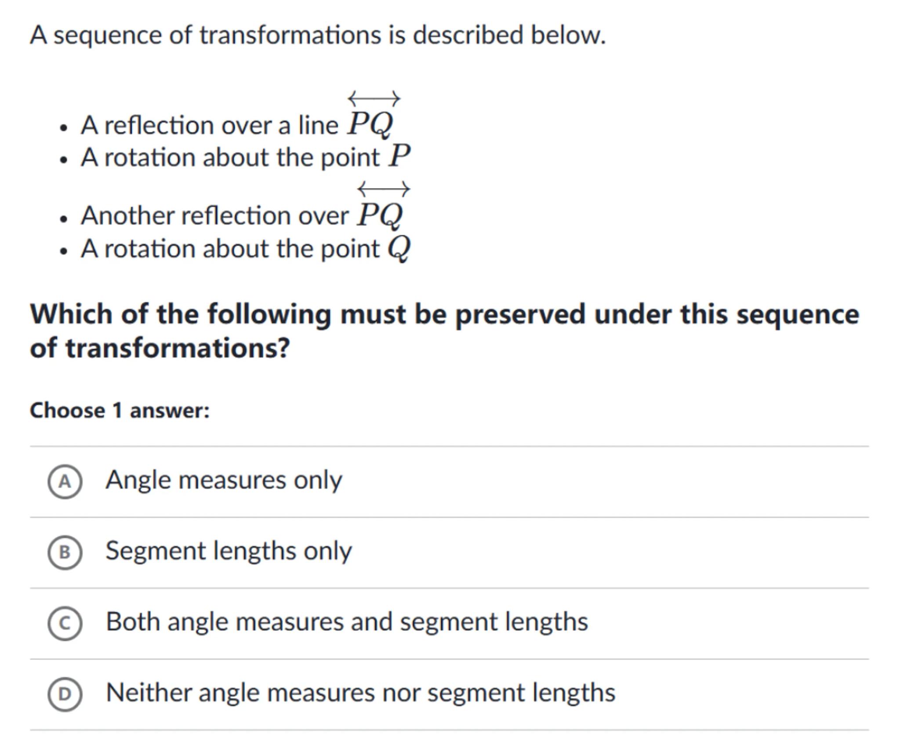
Task: Click the 'A reflection over a line' bullet text
Action: (209, 125)
